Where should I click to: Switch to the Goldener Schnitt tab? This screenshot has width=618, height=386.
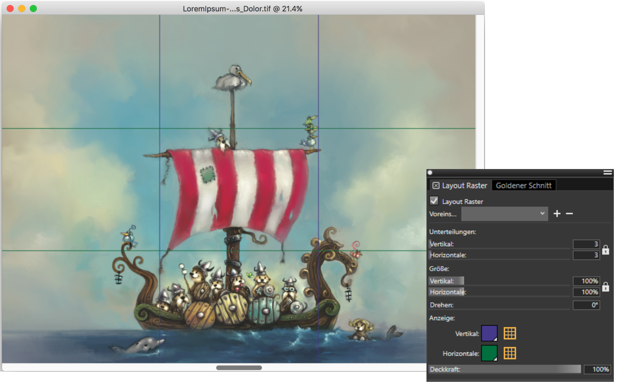pos(523,186)
